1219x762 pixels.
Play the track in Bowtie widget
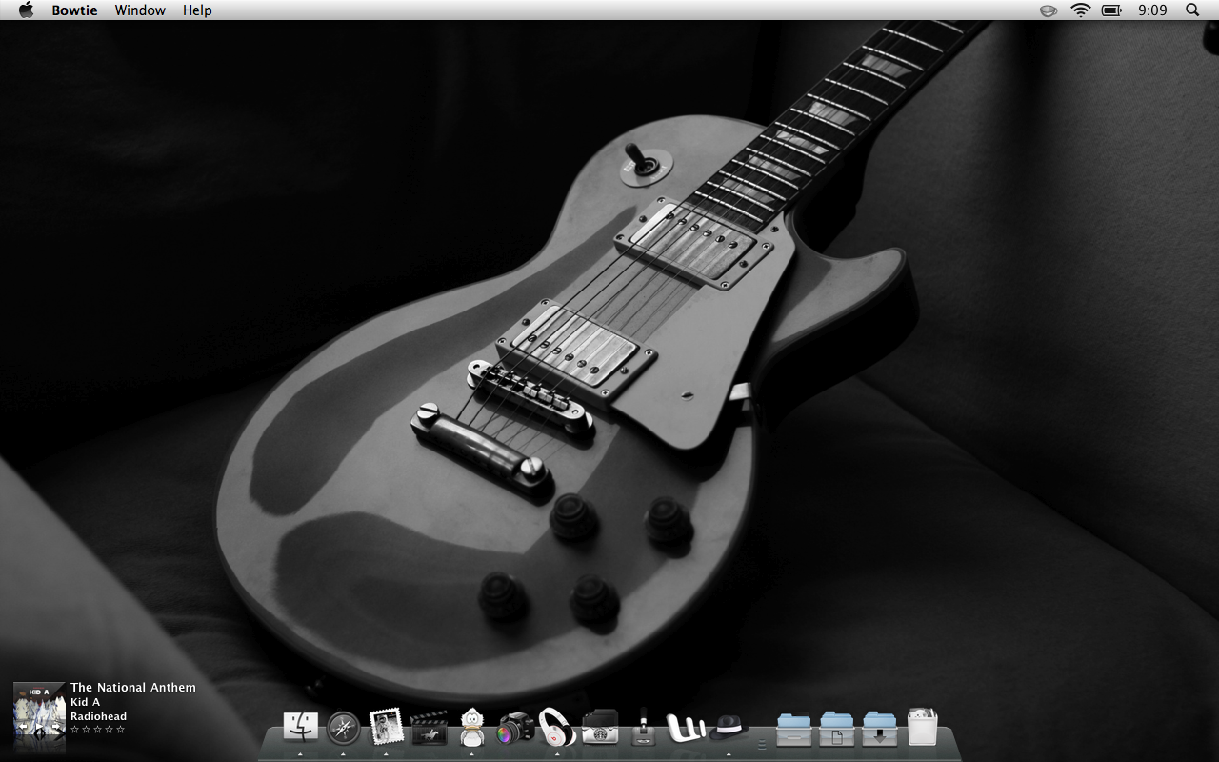click(39, 727)
